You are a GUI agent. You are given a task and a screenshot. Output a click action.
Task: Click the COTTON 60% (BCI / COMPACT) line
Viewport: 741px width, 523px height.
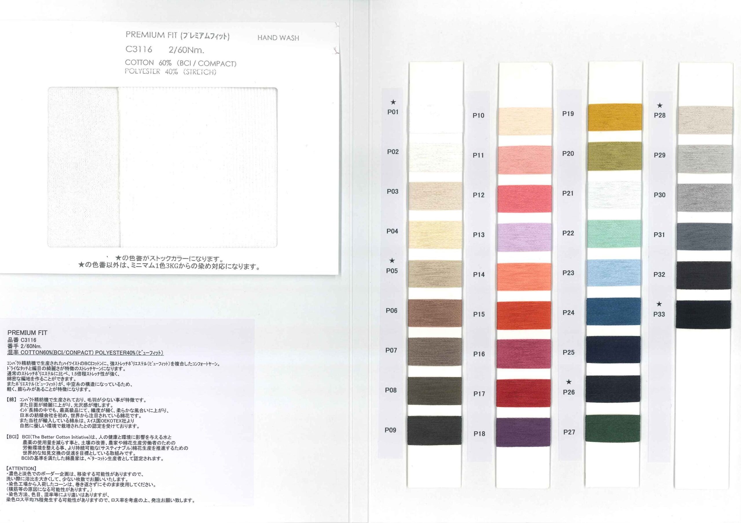coord(181,63)
